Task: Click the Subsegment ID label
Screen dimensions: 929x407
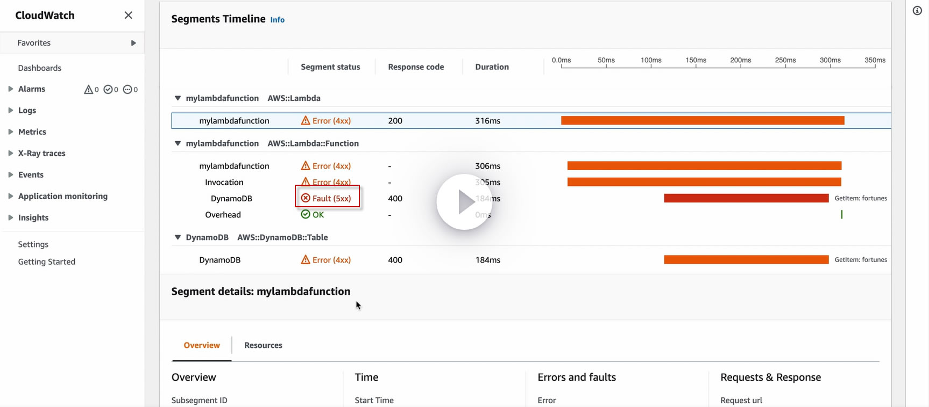Action: (199, 401)
